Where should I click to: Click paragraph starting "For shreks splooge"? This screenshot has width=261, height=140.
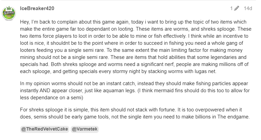coord(135,113)
